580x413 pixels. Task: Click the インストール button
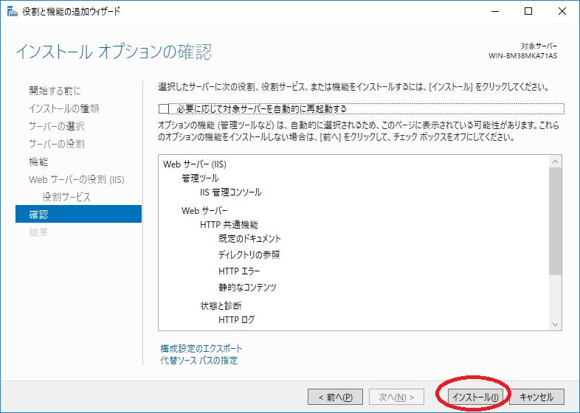click(475, 397)
